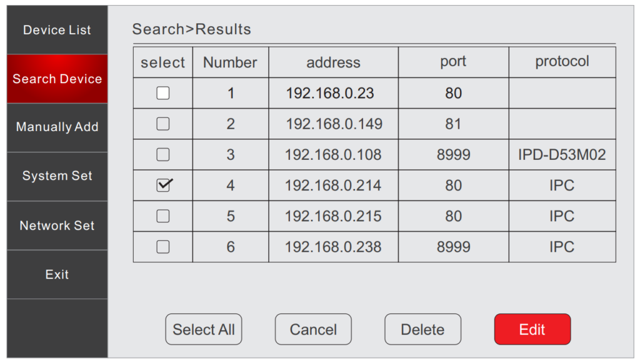Viewport: 640px width, 364px height.
Task: Navigate to Network Set
Action: pos(57,225)
